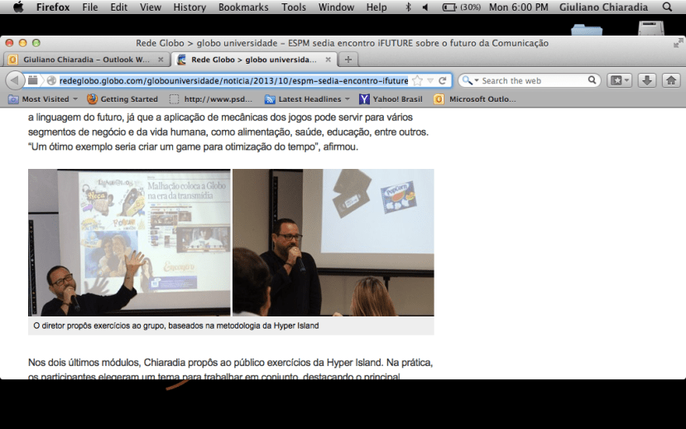Click the redeglobo.globo.com URL field
The width and height of the screenshot is (686, 429).
(233, 80)
